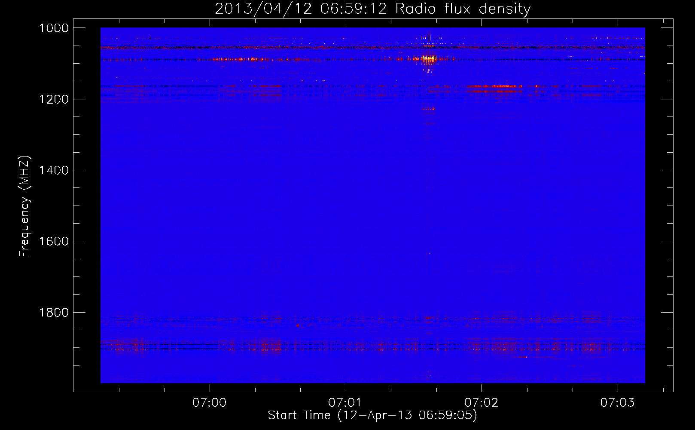
Task: Click the 1000 frequency tick label
Action: point(54,28)
